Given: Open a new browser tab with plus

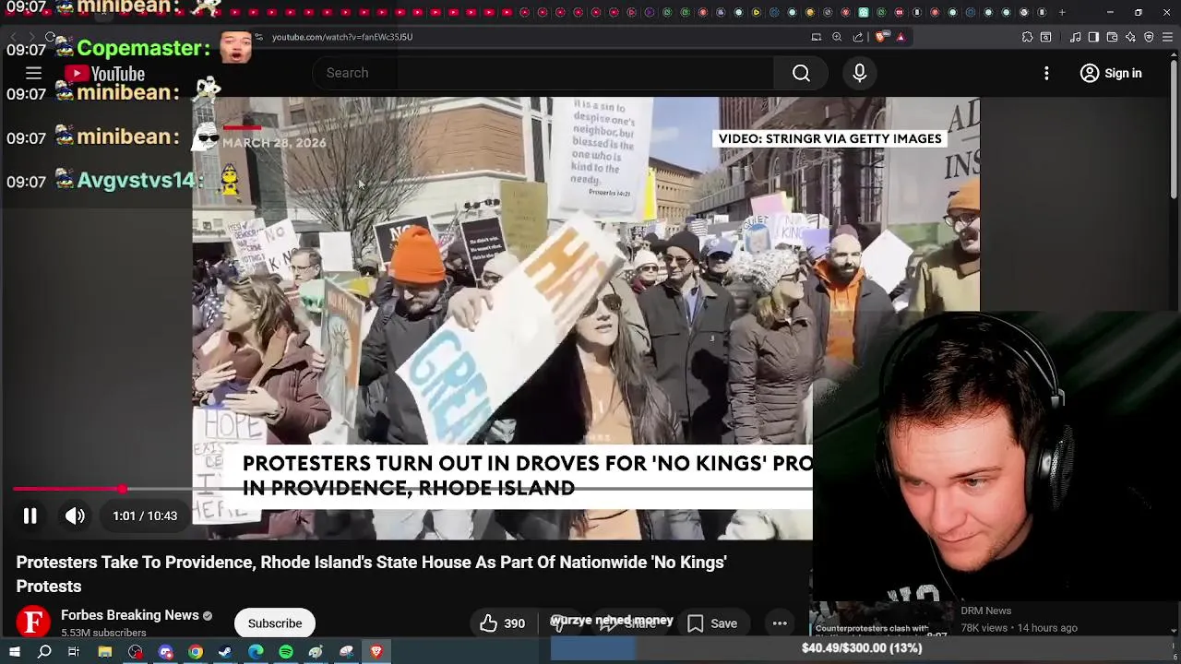Looking at the screenshot, I should [1062, 12].
